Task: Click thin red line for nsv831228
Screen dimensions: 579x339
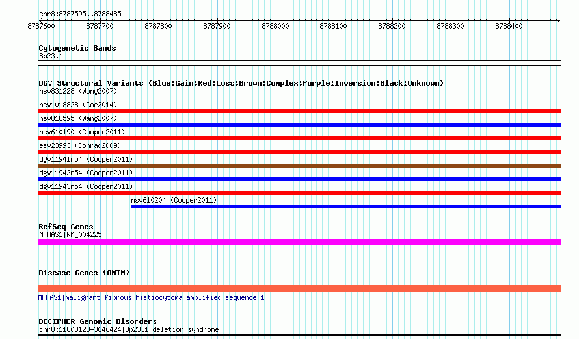Action: 299,97
